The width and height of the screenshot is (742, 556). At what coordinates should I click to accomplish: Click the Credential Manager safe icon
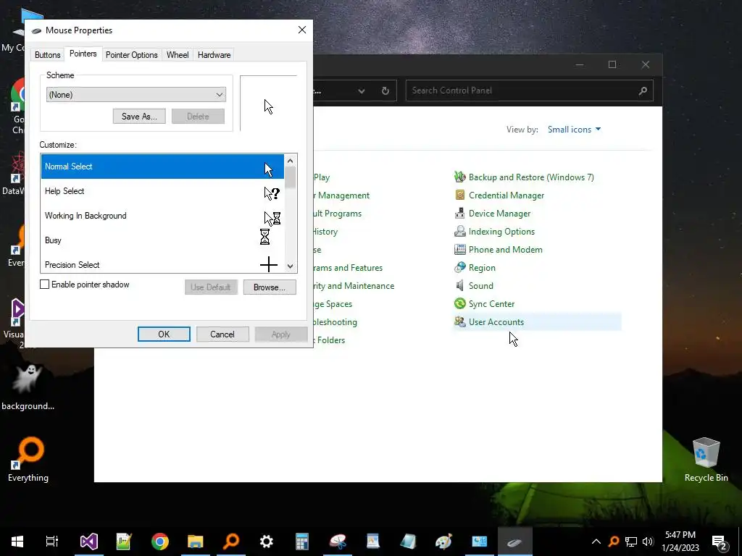tap(460, 195)
